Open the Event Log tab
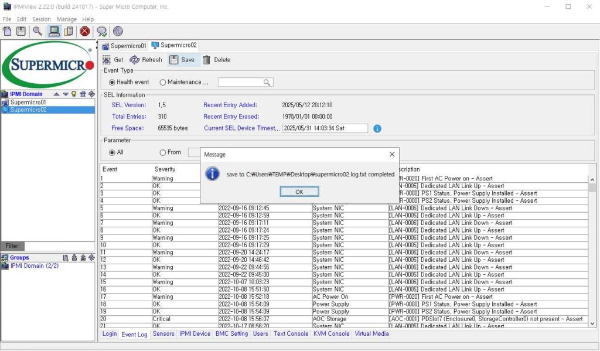This screenshot has height=351, width=600. (x=134, y=334)
